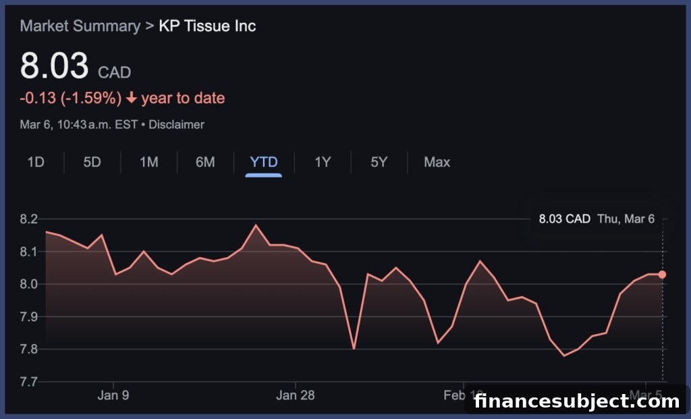Click the Mar 6, 10:43 a.m. EST timestamp
Image resolution: width=691 pixels, height=419 pixels.
(x=79, y=125)
